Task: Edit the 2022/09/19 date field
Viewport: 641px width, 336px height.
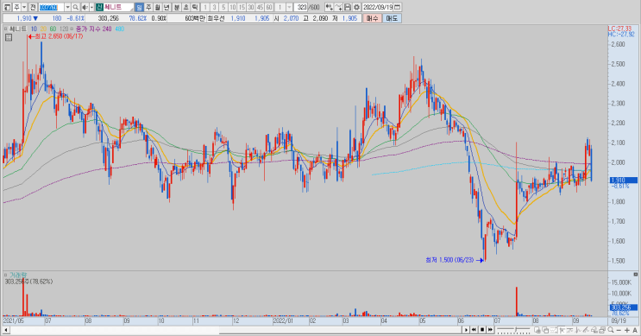Action: [378, 8]
